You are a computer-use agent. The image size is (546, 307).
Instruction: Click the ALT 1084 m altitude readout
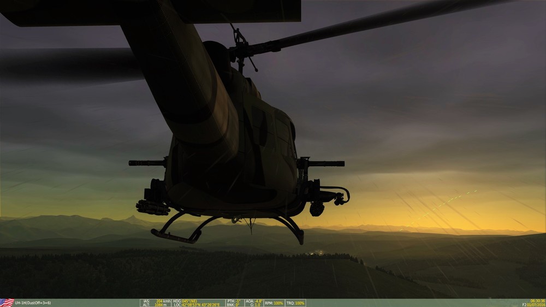(x=155, y=305)
